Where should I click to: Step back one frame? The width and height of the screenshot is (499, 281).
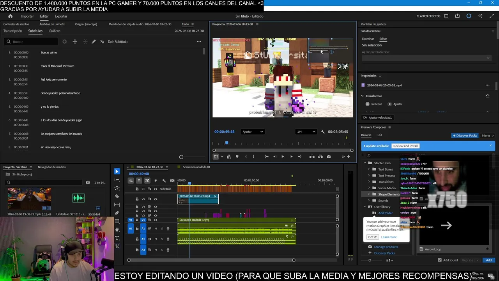[x=275, y=157]
